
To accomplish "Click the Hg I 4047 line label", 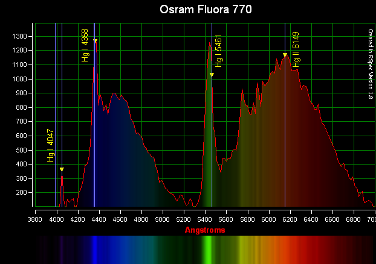I will point(51,146).
